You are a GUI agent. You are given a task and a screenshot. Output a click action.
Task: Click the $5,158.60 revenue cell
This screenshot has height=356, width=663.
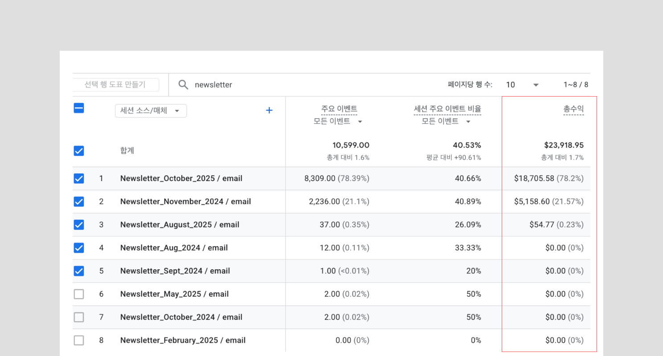(548, 202)
